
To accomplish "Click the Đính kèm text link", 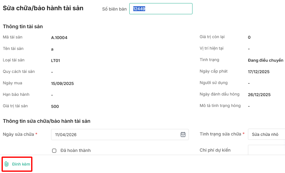I will [21, 164].
